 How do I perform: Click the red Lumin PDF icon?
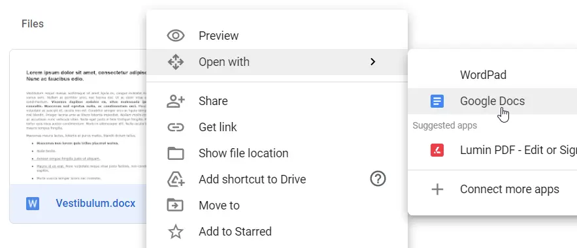click(437, 150)
